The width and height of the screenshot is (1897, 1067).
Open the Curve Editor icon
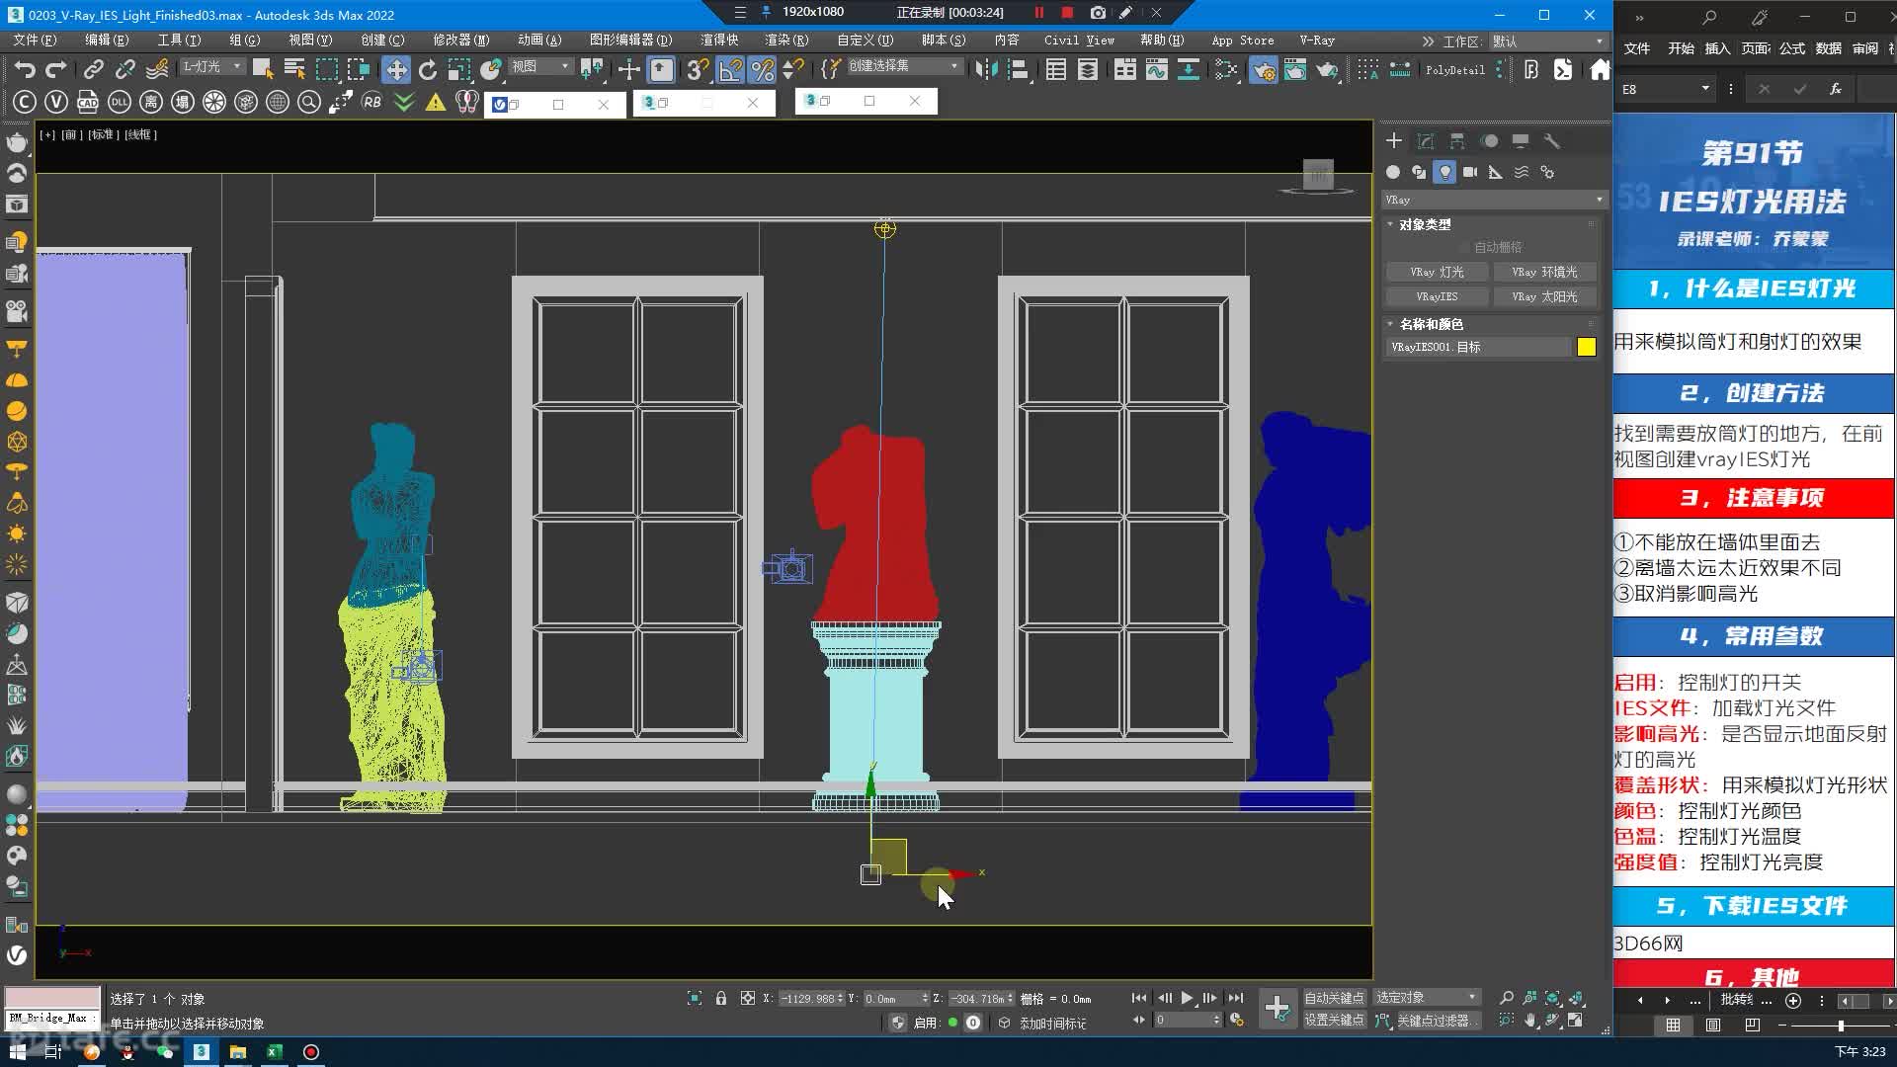pos(1156,69)
